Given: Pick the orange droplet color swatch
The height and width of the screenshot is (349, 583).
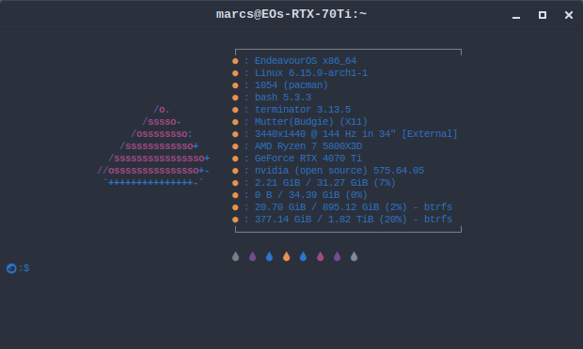Looking at the screenshot, I should coord(286,256).
